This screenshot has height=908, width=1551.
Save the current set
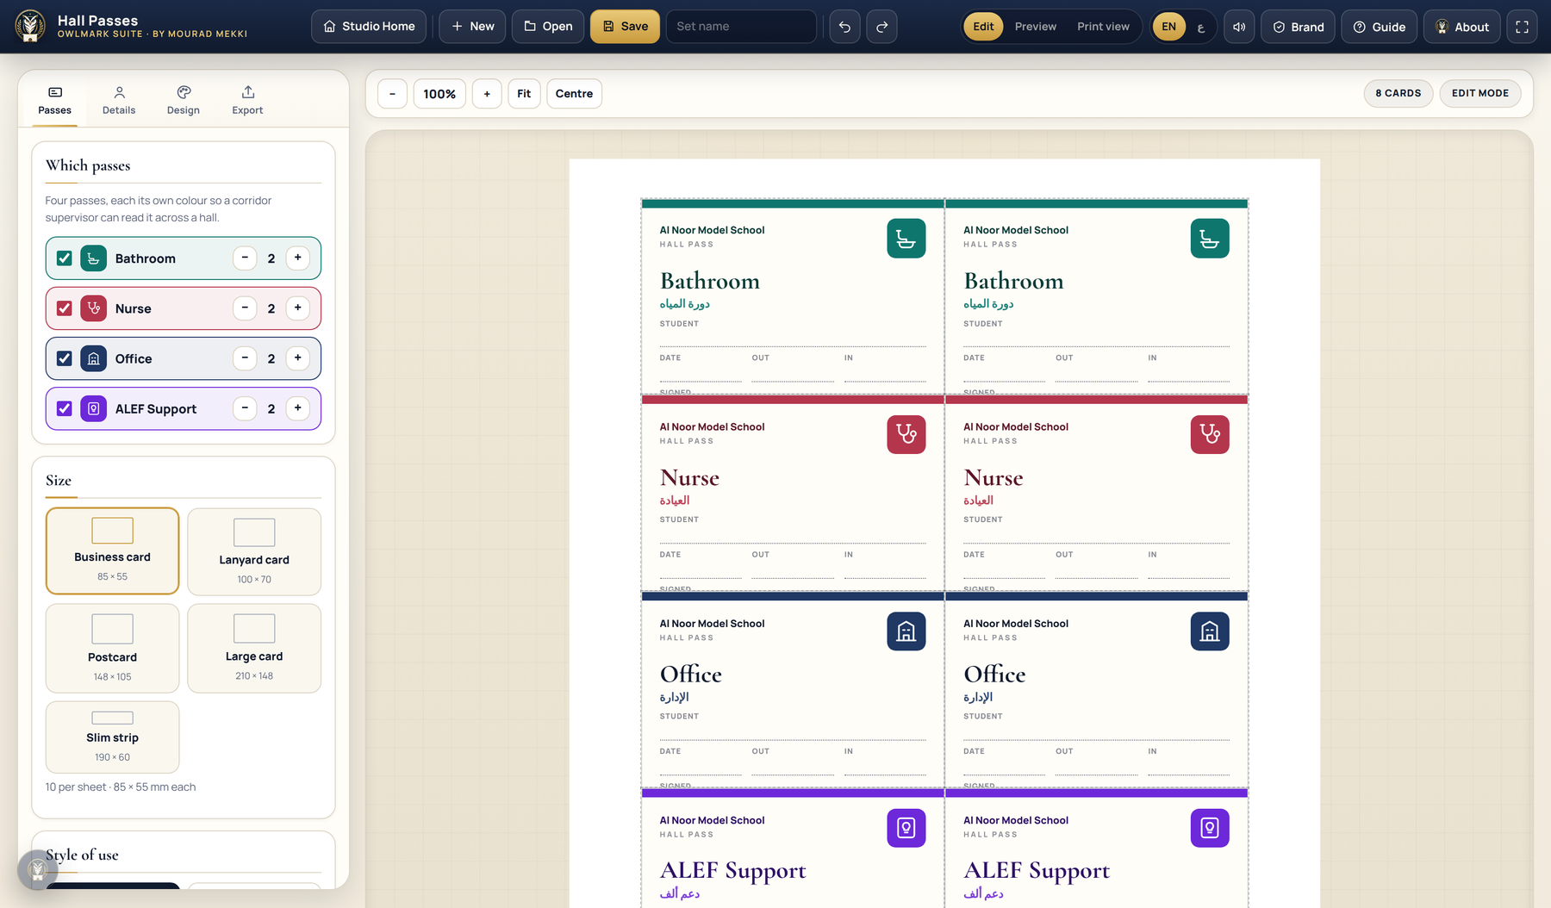(625, 27)
